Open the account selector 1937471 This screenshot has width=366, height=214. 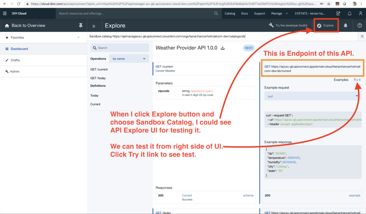point(310,14)
